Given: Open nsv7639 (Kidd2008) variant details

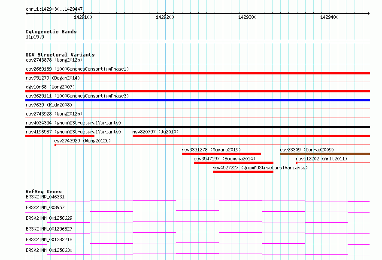Looking at the screenshot, I should (49, 105).
